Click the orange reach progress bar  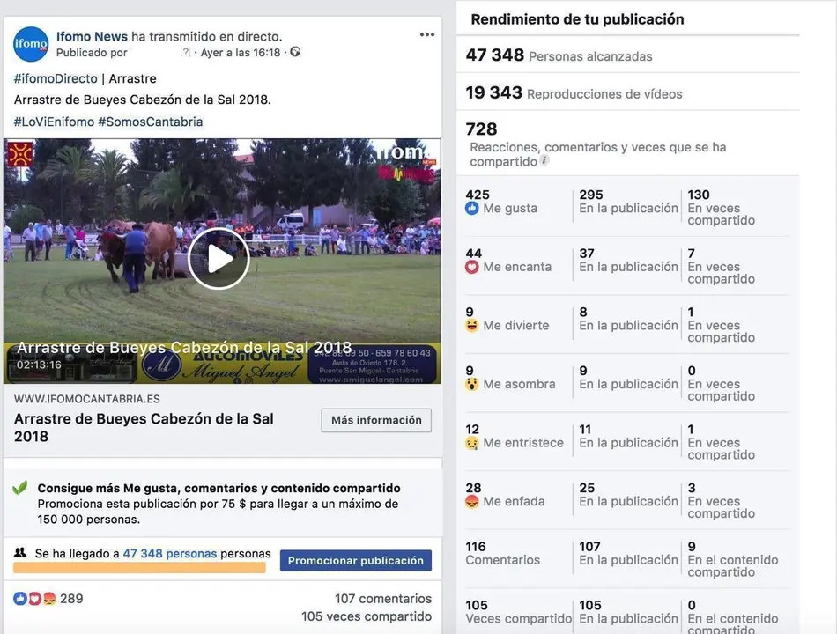click(x=139, y=568)
